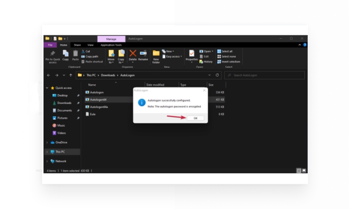The image size is (349, 209).
Task: Open Videos in Quick access
Action: click(62, 133)
